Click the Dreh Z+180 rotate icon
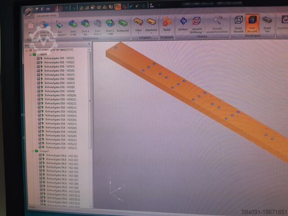 pyautogui.click(x=110, y=24)
